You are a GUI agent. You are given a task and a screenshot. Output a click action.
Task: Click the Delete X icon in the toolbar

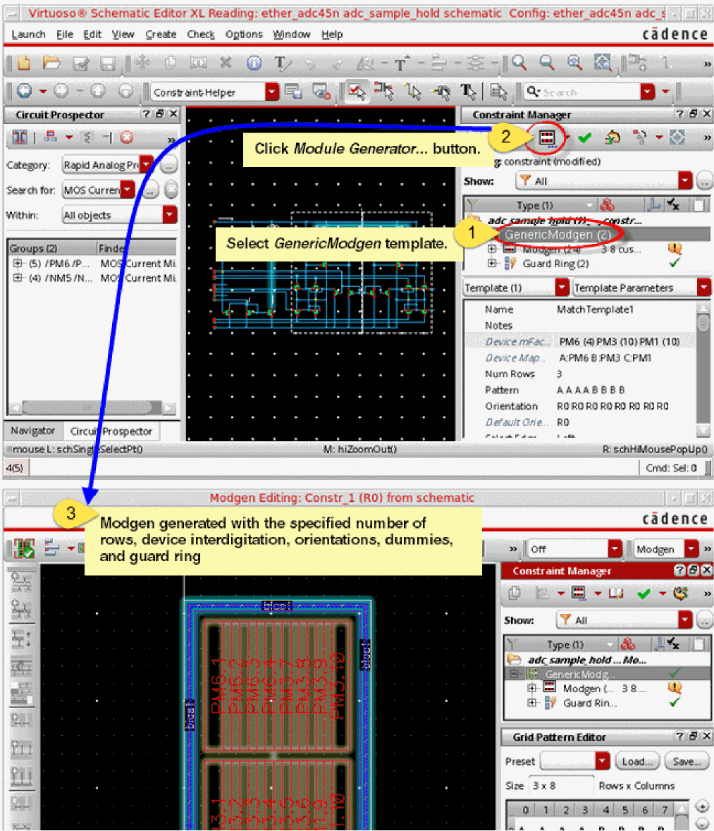[226, 63]
